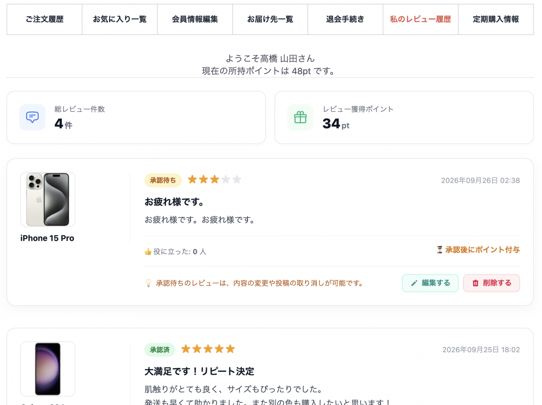
Task: Click レビュー獲得ポイント label
Action: coord(358,109)
